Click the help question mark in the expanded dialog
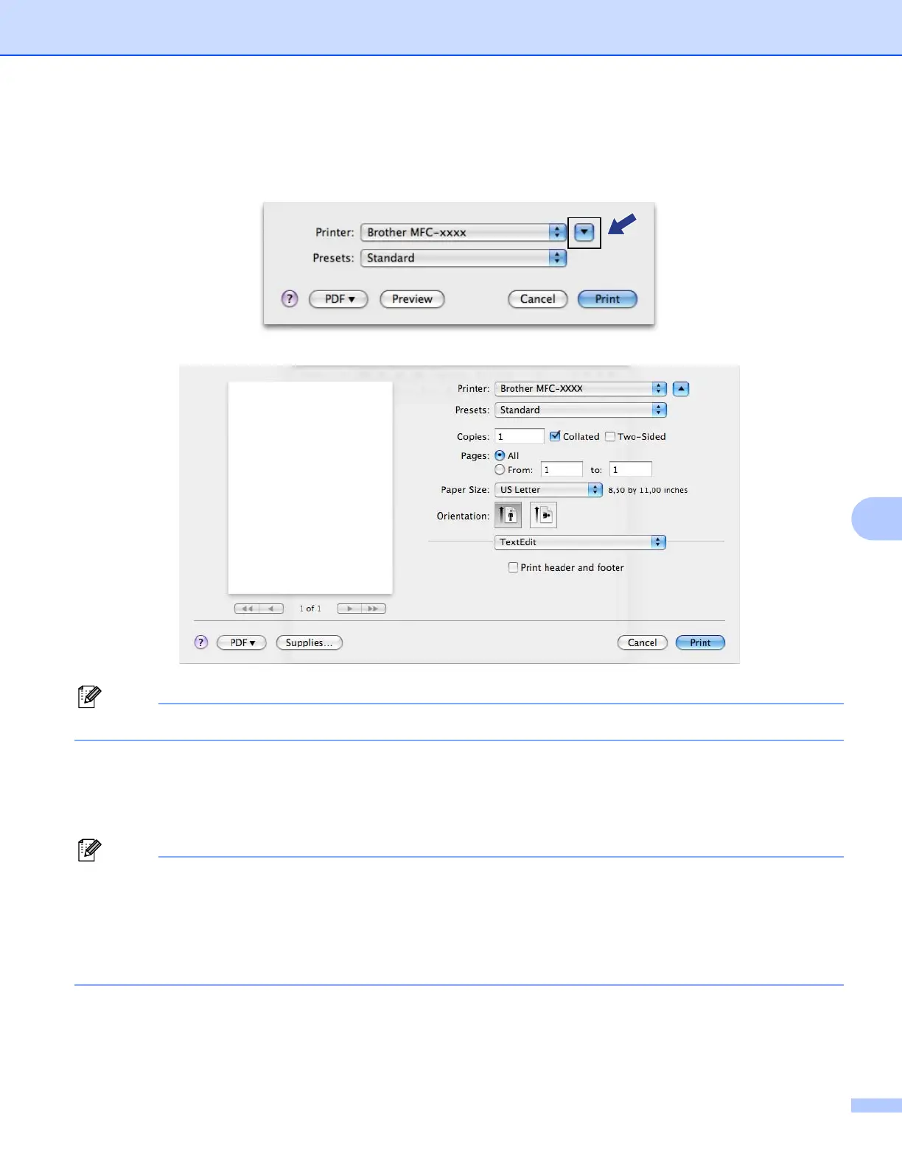 (x=201, y=642)
